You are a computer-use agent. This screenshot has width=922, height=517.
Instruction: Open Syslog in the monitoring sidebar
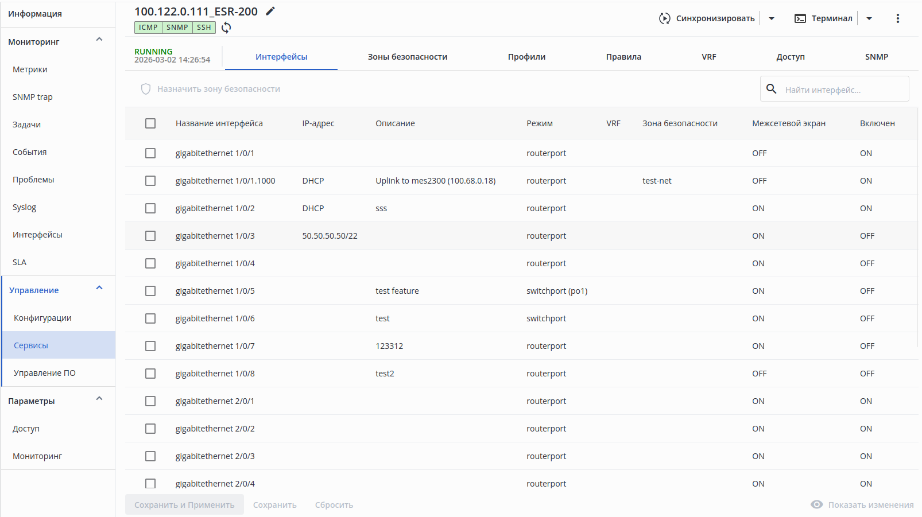pos(24,207)
